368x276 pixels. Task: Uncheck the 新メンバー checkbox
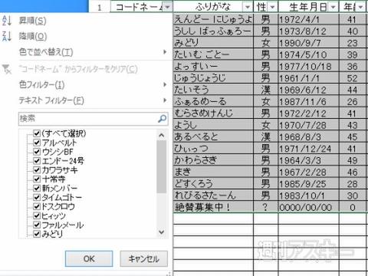coord(37,188)
